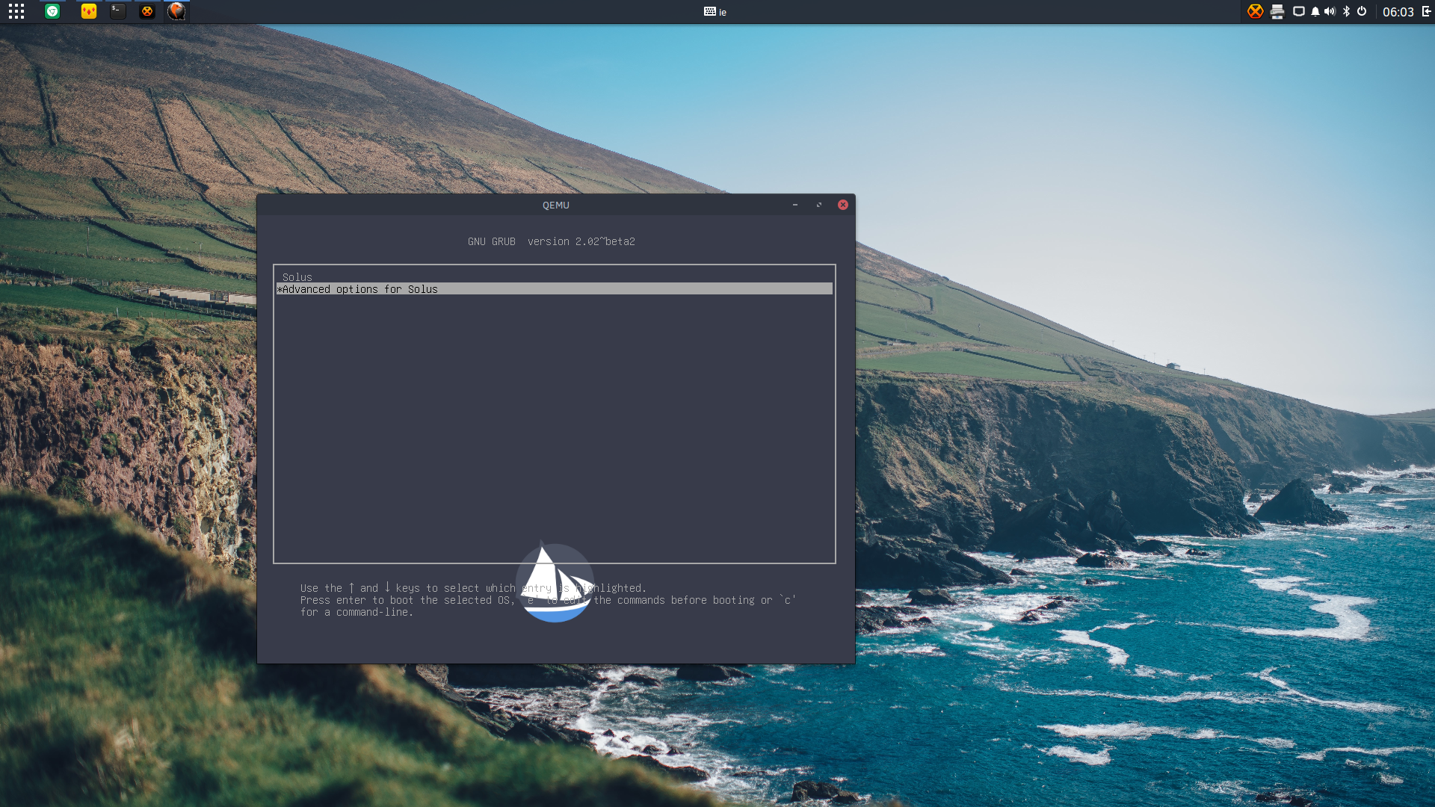The image size is (1435, 807).
Task: Open the network connection tray icon
Action: pos(1299,11)
